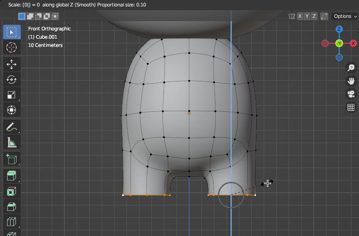Toggle Y axis mirror
The width and height of the screenshot is (359, 236).
(307, 16)
